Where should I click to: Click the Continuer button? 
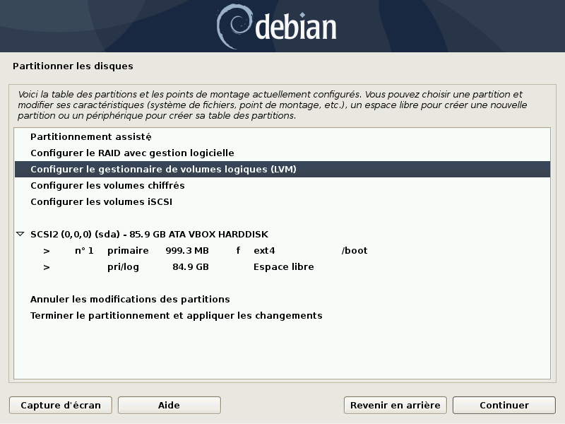tap(504, 406)
